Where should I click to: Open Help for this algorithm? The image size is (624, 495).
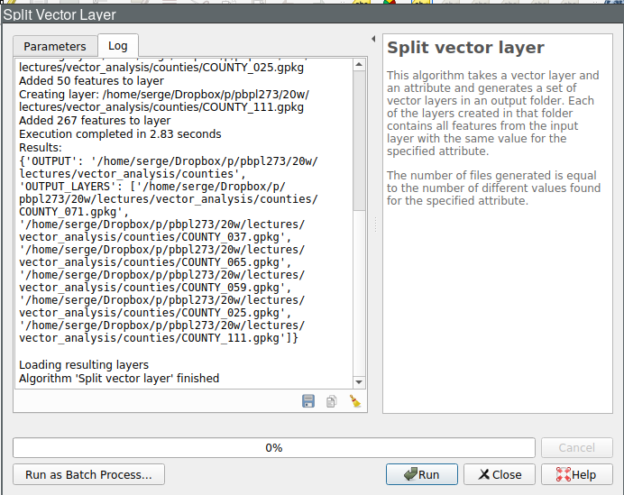point(575,474)
